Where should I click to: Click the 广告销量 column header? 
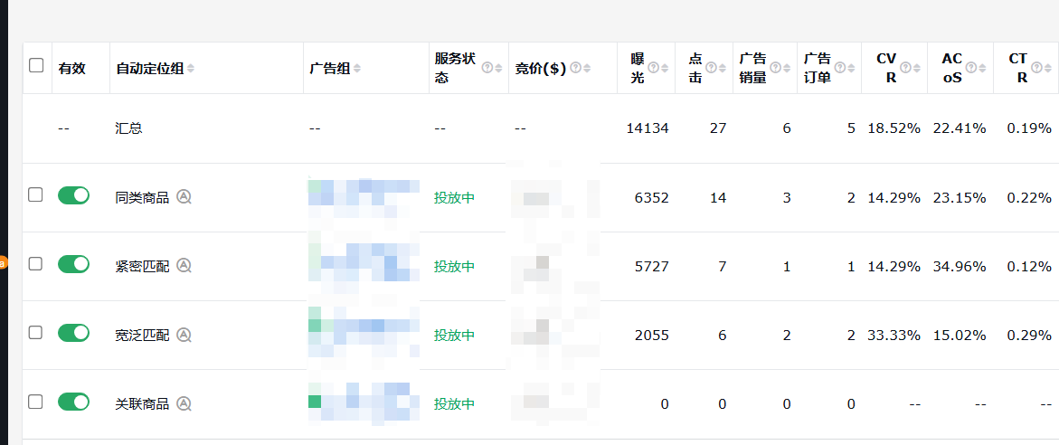(752, 68)
